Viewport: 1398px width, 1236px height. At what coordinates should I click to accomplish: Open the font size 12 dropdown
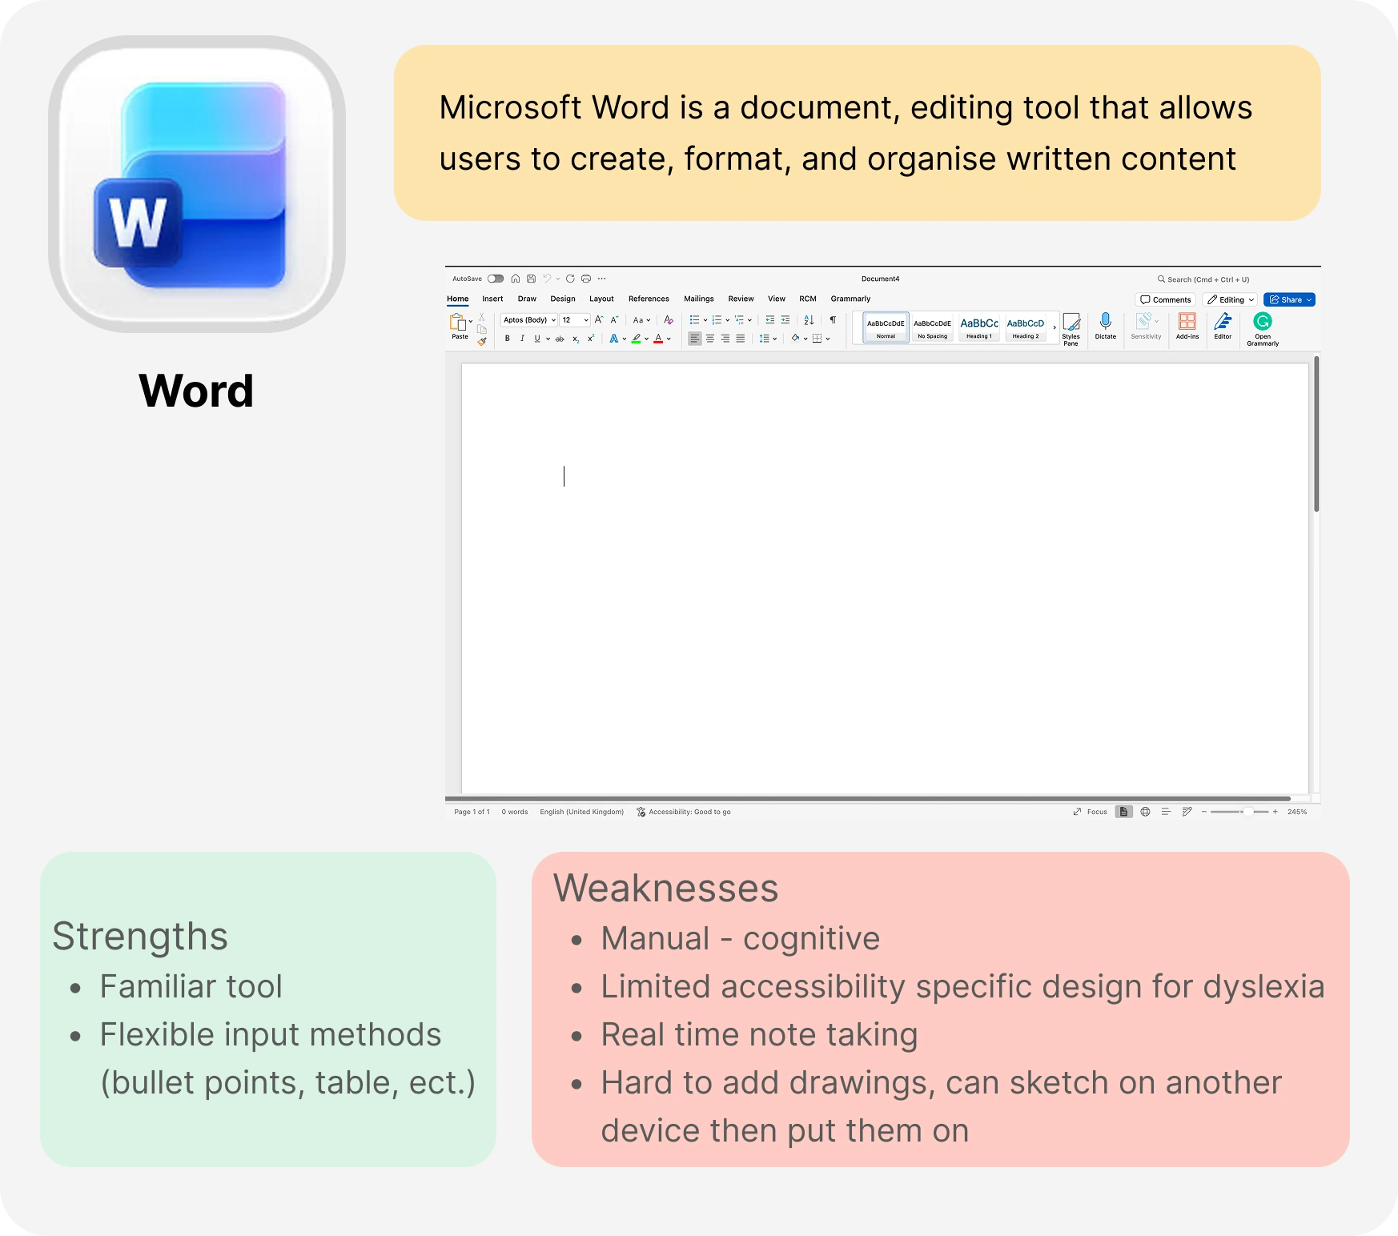coord(575,320)
